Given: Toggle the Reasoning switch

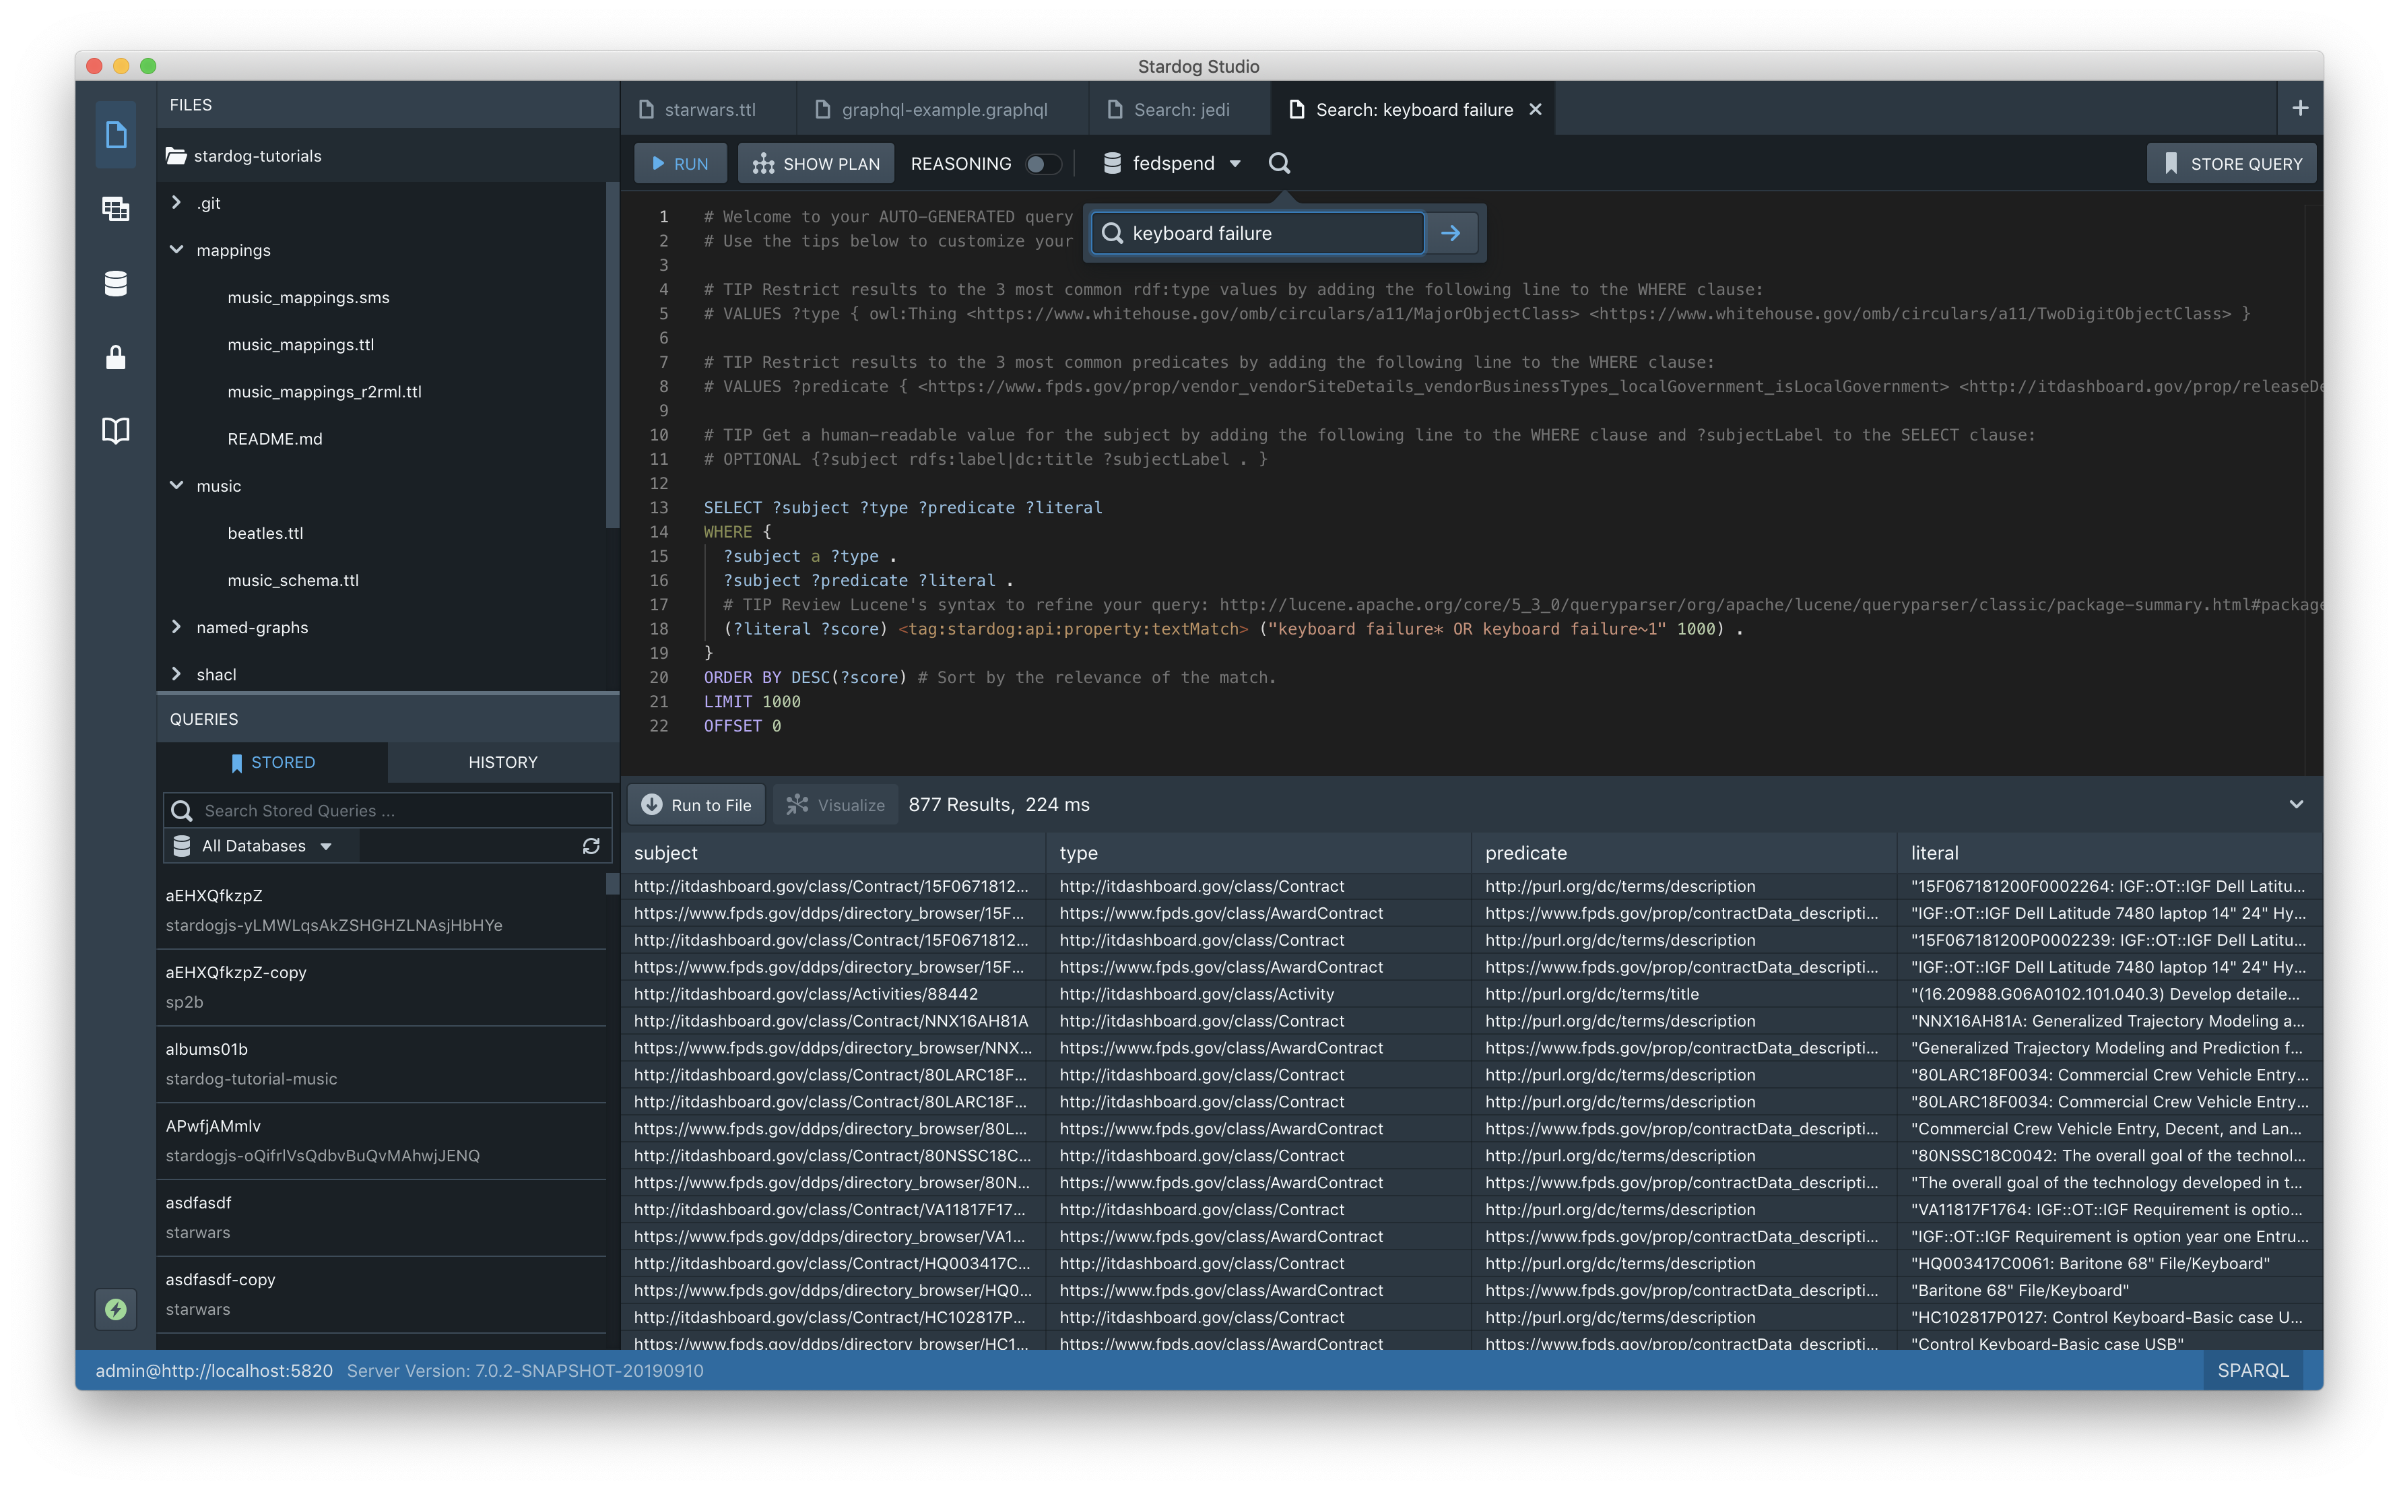Looking at the screenshot, I should coord(1043,164).
